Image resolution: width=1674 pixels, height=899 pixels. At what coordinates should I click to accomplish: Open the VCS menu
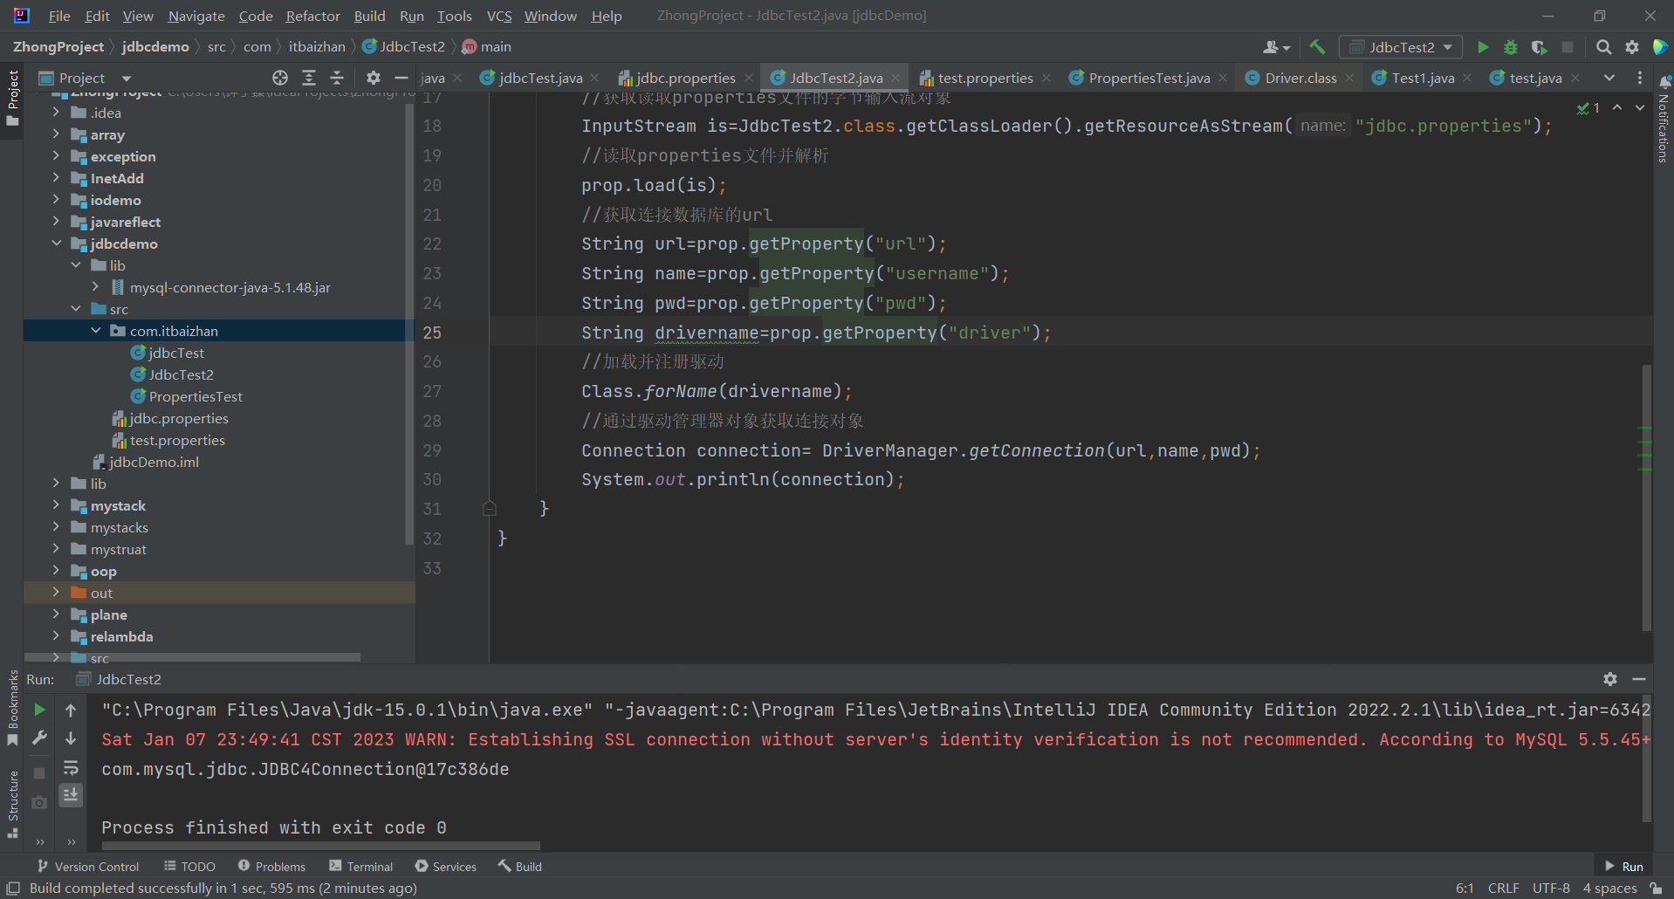[x=499, y=16]
